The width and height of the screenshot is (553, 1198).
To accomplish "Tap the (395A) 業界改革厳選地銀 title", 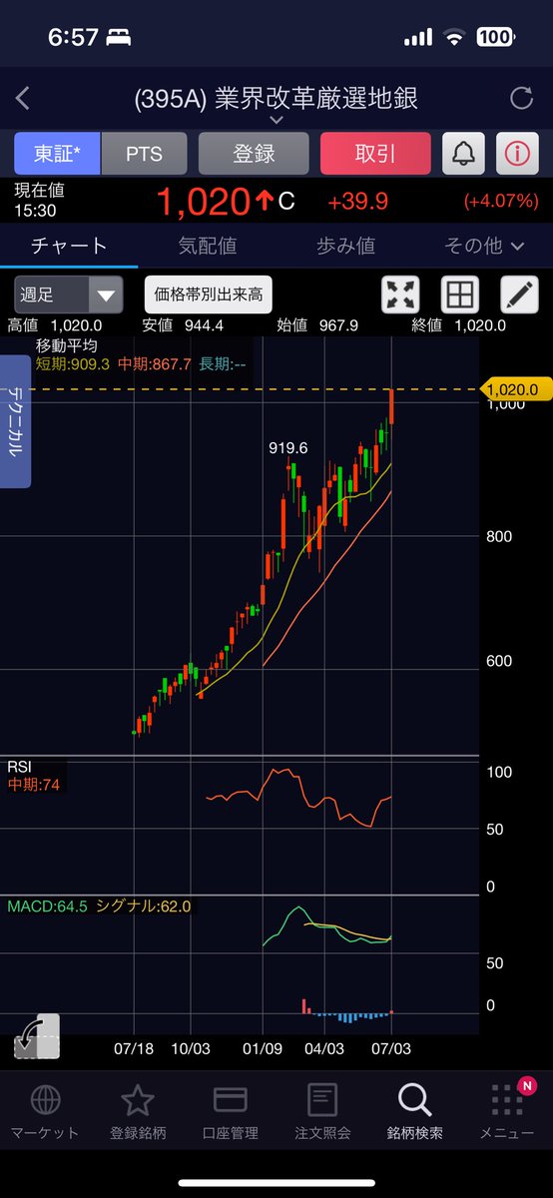I will click(x=276, y=98).
